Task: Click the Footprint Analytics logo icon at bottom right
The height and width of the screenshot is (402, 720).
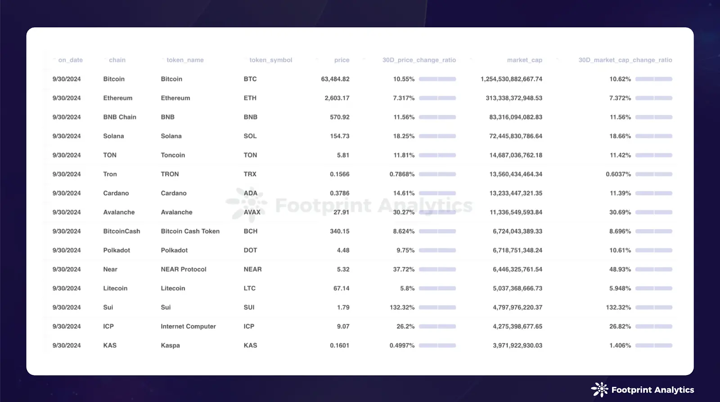Action: [x=599, y=389]
